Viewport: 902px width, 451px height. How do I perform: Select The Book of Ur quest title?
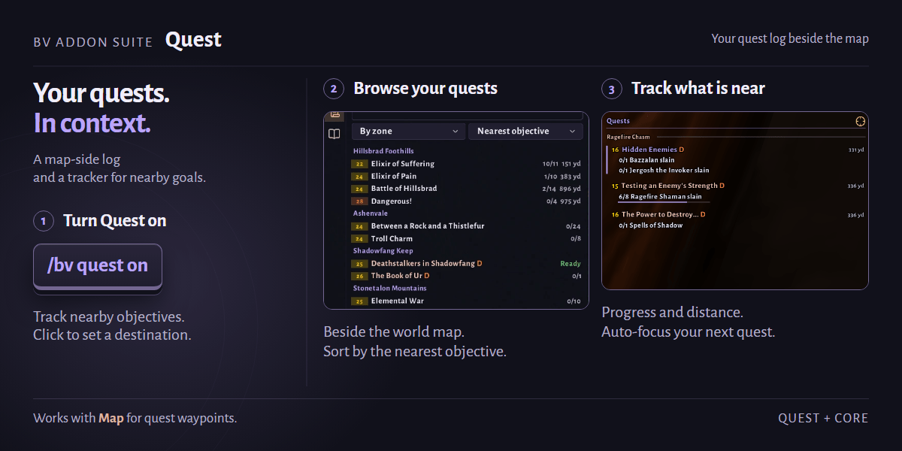coord(396,276)
